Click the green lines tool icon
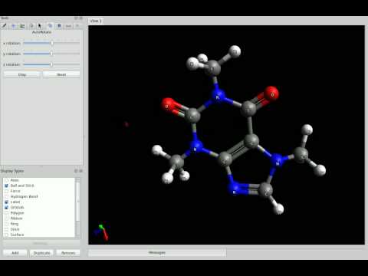Screen dimensions: 368x276 point(22,26)
